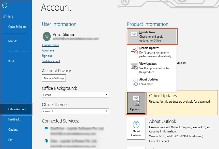Open the Office Theme dropdown showing Colorful
Image resolution: width=219 pixels, height=149 pixels.
tap(75, 111)
